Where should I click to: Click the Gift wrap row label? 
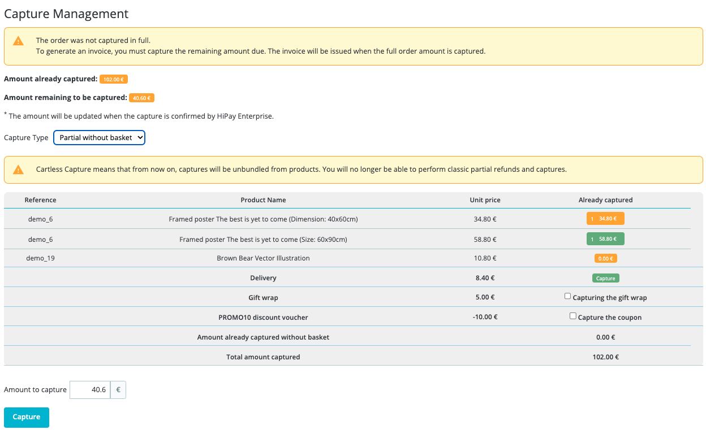pos(263,298)
